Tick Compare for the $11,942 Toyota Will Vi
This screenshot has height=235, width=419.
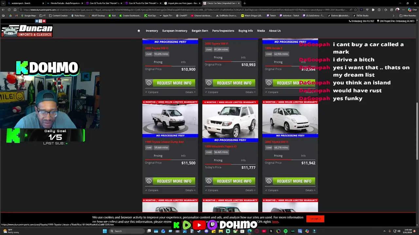click(x=272, y=190)
